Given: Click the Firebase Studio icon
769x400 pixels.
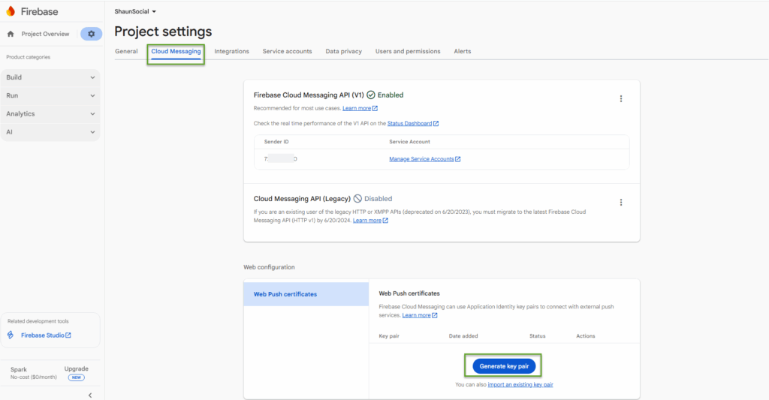Looking at the screenshot, I should (x=11, y=335).
